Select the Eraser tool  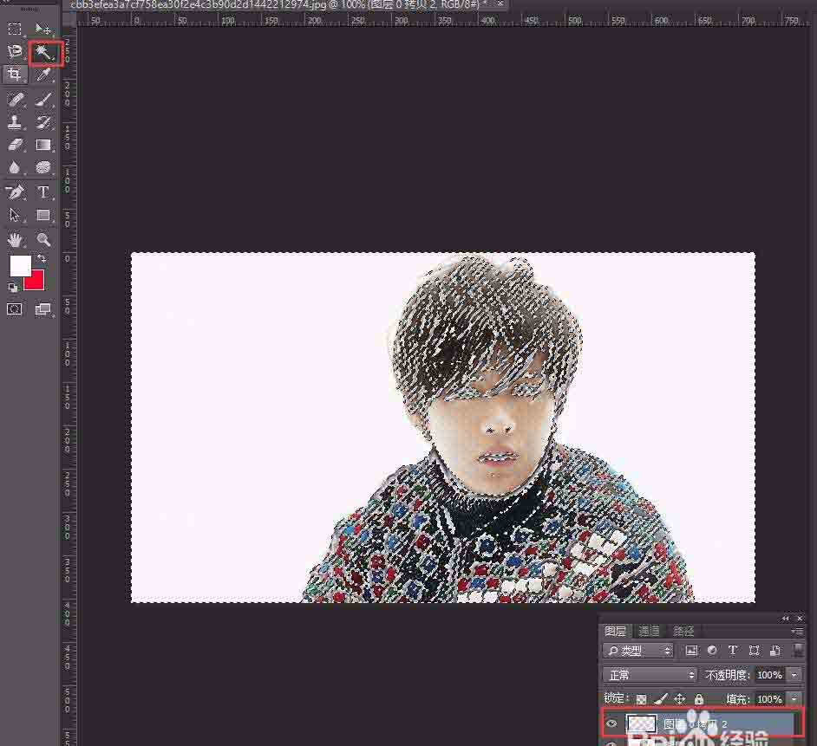point(15,145)
